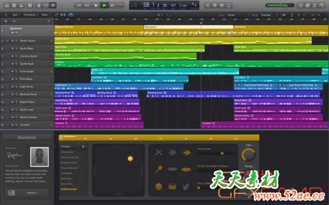Expand the Synth Layers track stack
This screenshot has width=329, height=205.
[8, 41]
